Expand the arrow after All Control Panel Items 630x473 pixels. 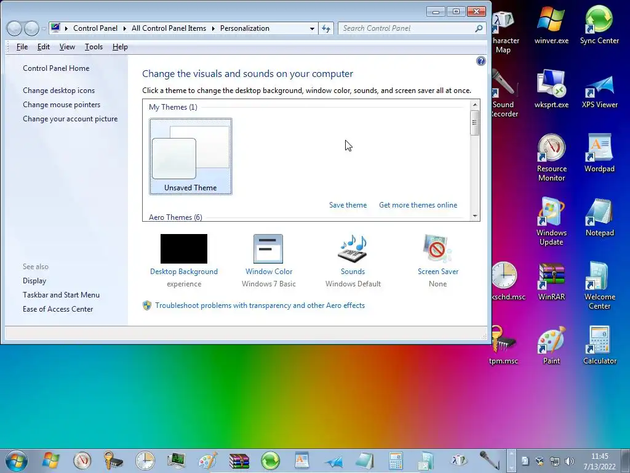pyautogui.click(x=213, y=28)
